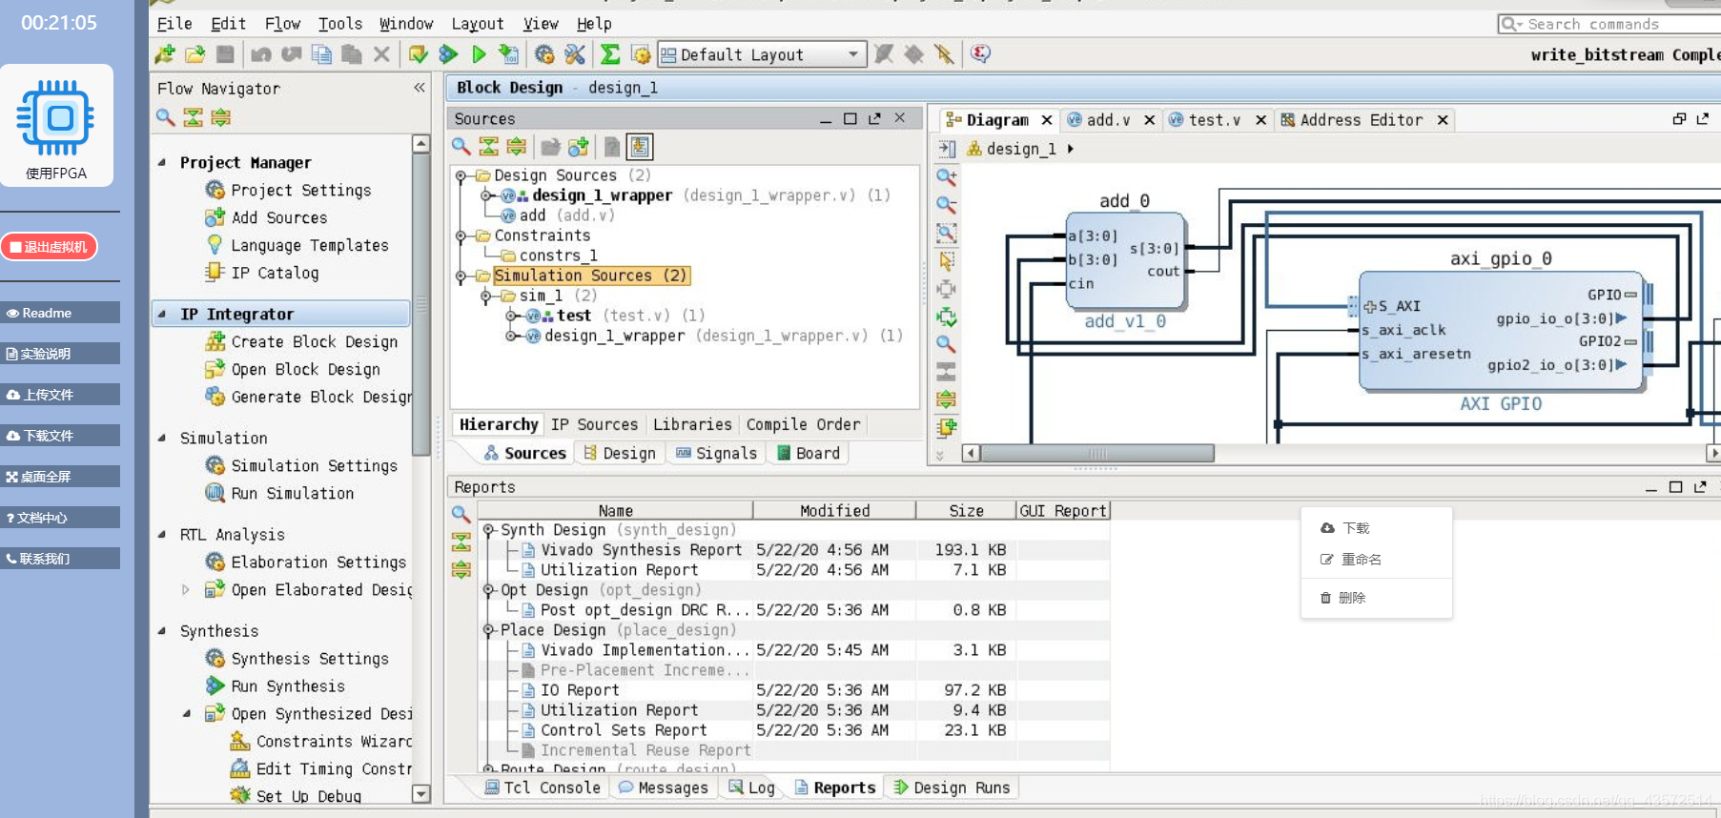Screen dimensions: 1721x818
Task: Collapse the Flow Navigator panel
Action: click(420, 88)
